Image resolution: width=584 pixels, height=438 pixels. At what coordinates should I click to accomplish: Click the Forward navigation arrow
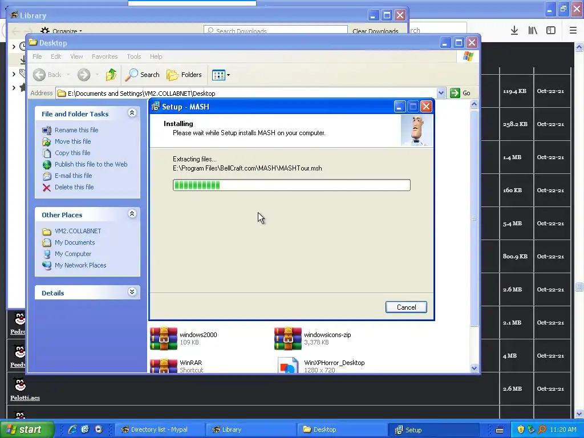(x=84, y=75)
